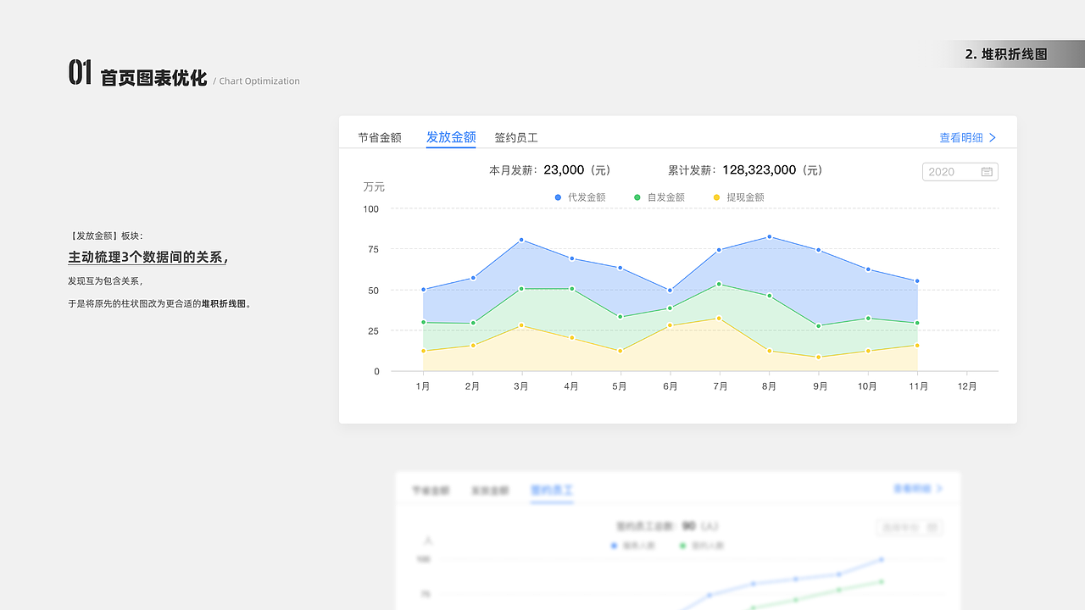Screen dimensions: 1085x610
Task: Click the green data point for 9月
Action: 818,326
